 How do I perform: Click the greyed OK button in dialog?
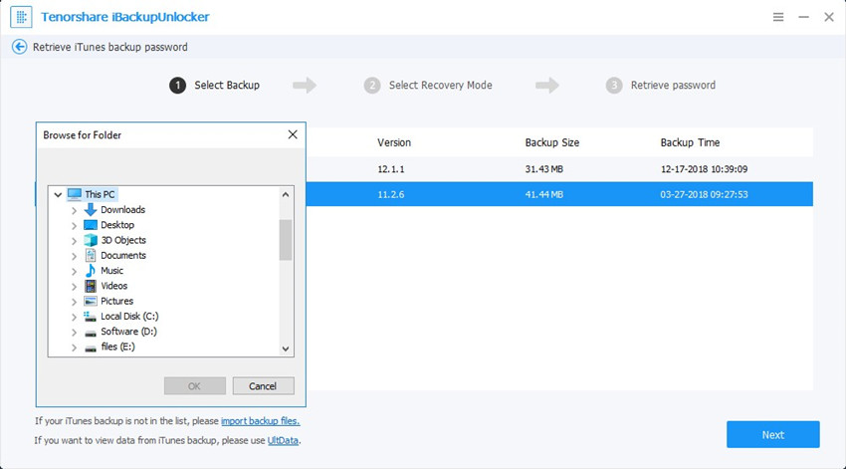(x=195, y=386)
